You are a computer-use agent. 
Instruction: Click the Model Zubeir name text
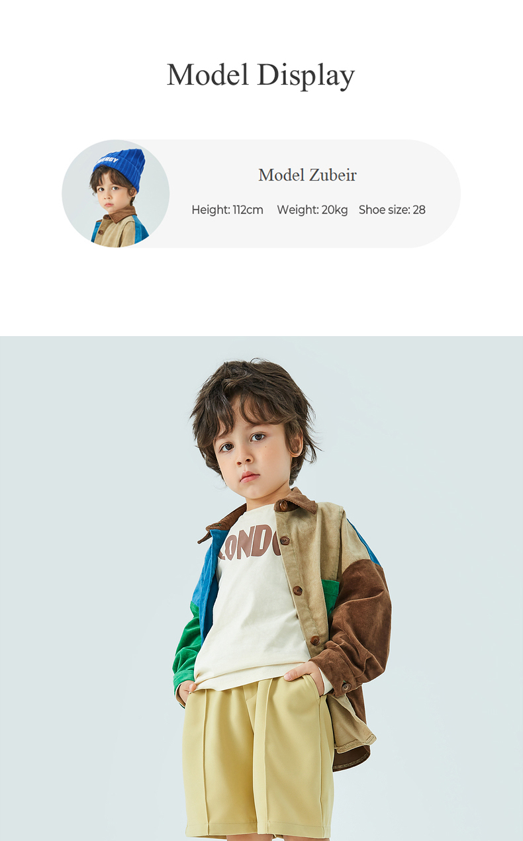coord(307,175)
